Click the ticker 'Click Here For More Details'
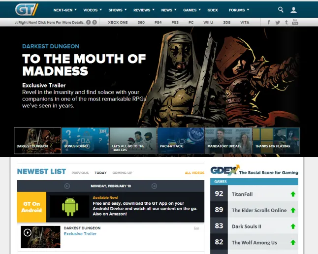 61,22
